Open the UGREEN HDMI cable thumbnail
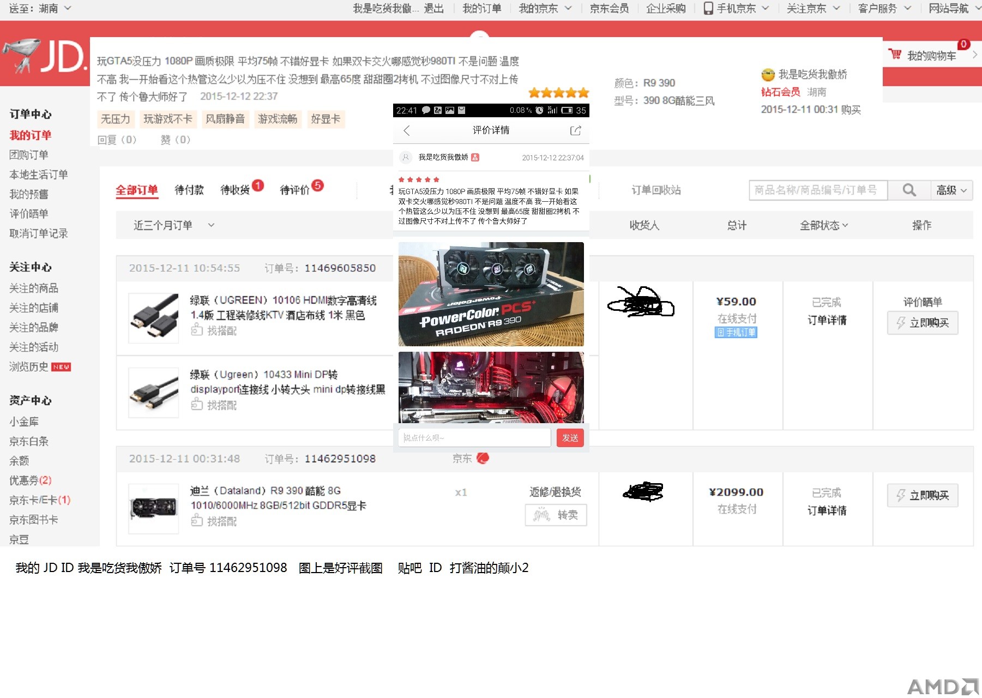Viewport: 982px width, 698px height. coord(154,318)
